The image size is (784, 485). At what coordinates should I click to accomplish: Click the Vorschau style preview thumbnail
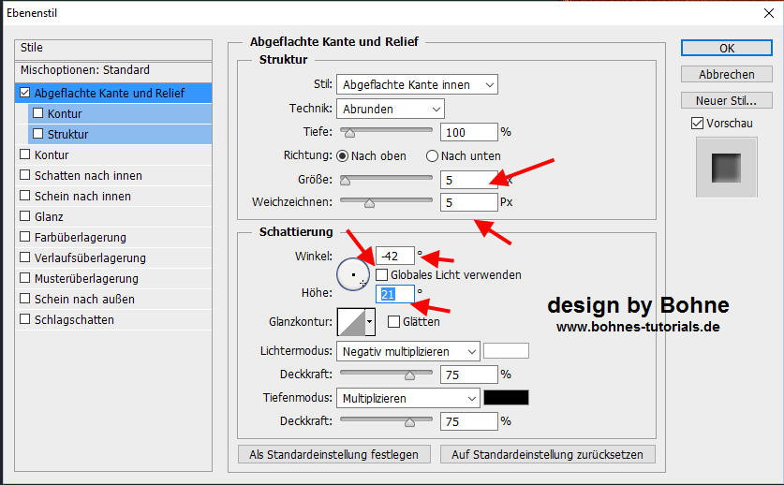(726, 168)
